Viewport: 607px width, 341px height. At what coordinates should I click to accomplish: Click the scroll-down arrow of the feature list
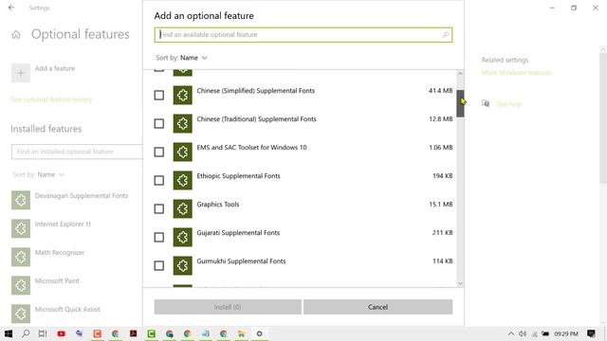460,284
